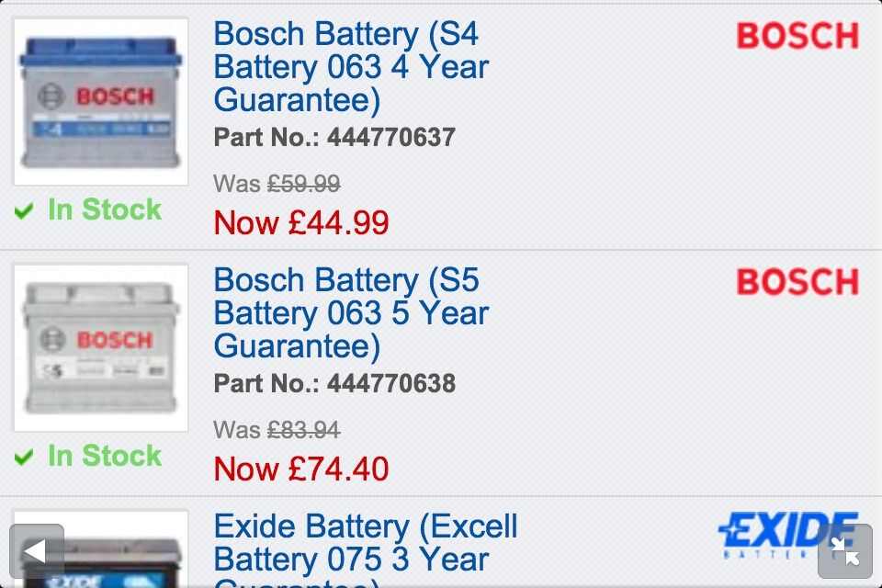Open Bosch S5 Battery 063 product link
Image resolution: width=882 pixels, height=588 pixels.
[x=350, y=313]
